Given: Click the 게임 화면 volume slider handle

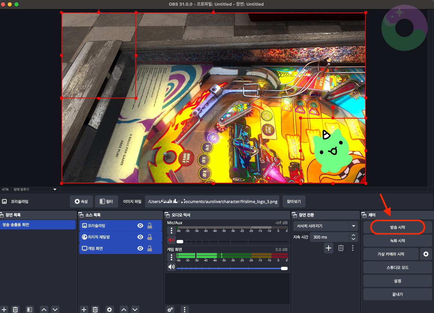Looking at the screenshot, I should pos(284,268).
